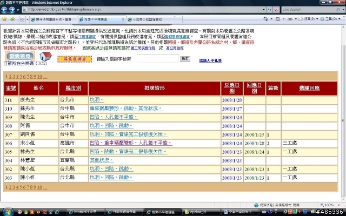This screenshot has height=216, width=346.
Task: Click the response date 2008/1/25 cell
Action: [x=254, y=134]
